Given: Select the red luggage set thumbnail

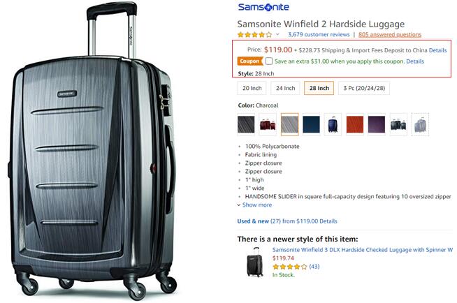Looking at the screenshot, I should point(268,124).
